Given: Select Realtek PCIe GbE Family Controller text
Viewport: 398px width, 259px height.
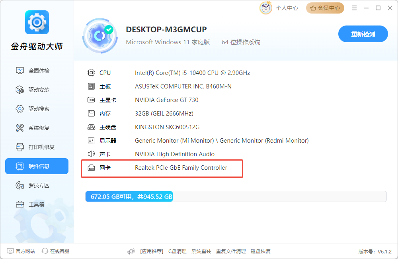Looking at the screenshot, I should (x=181, y=168).
